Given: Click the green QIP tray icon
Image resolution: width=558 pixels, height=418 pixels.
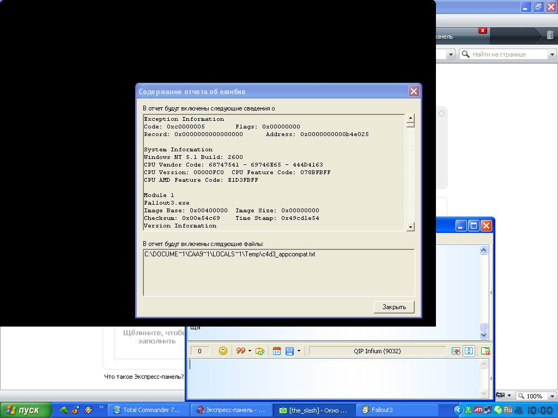Looking at the screenshot, I should coord(468,410).
